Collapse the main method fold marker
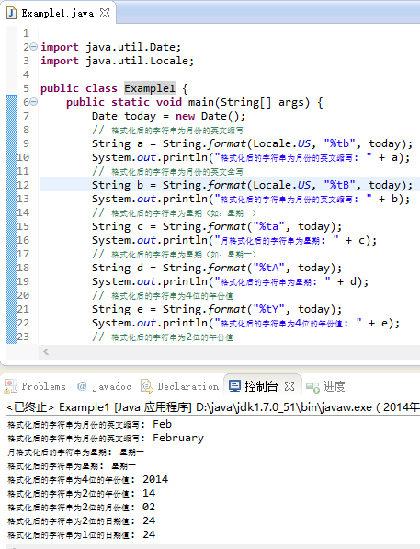This screenshot has height=549, width=420. (x=34, y=102)
